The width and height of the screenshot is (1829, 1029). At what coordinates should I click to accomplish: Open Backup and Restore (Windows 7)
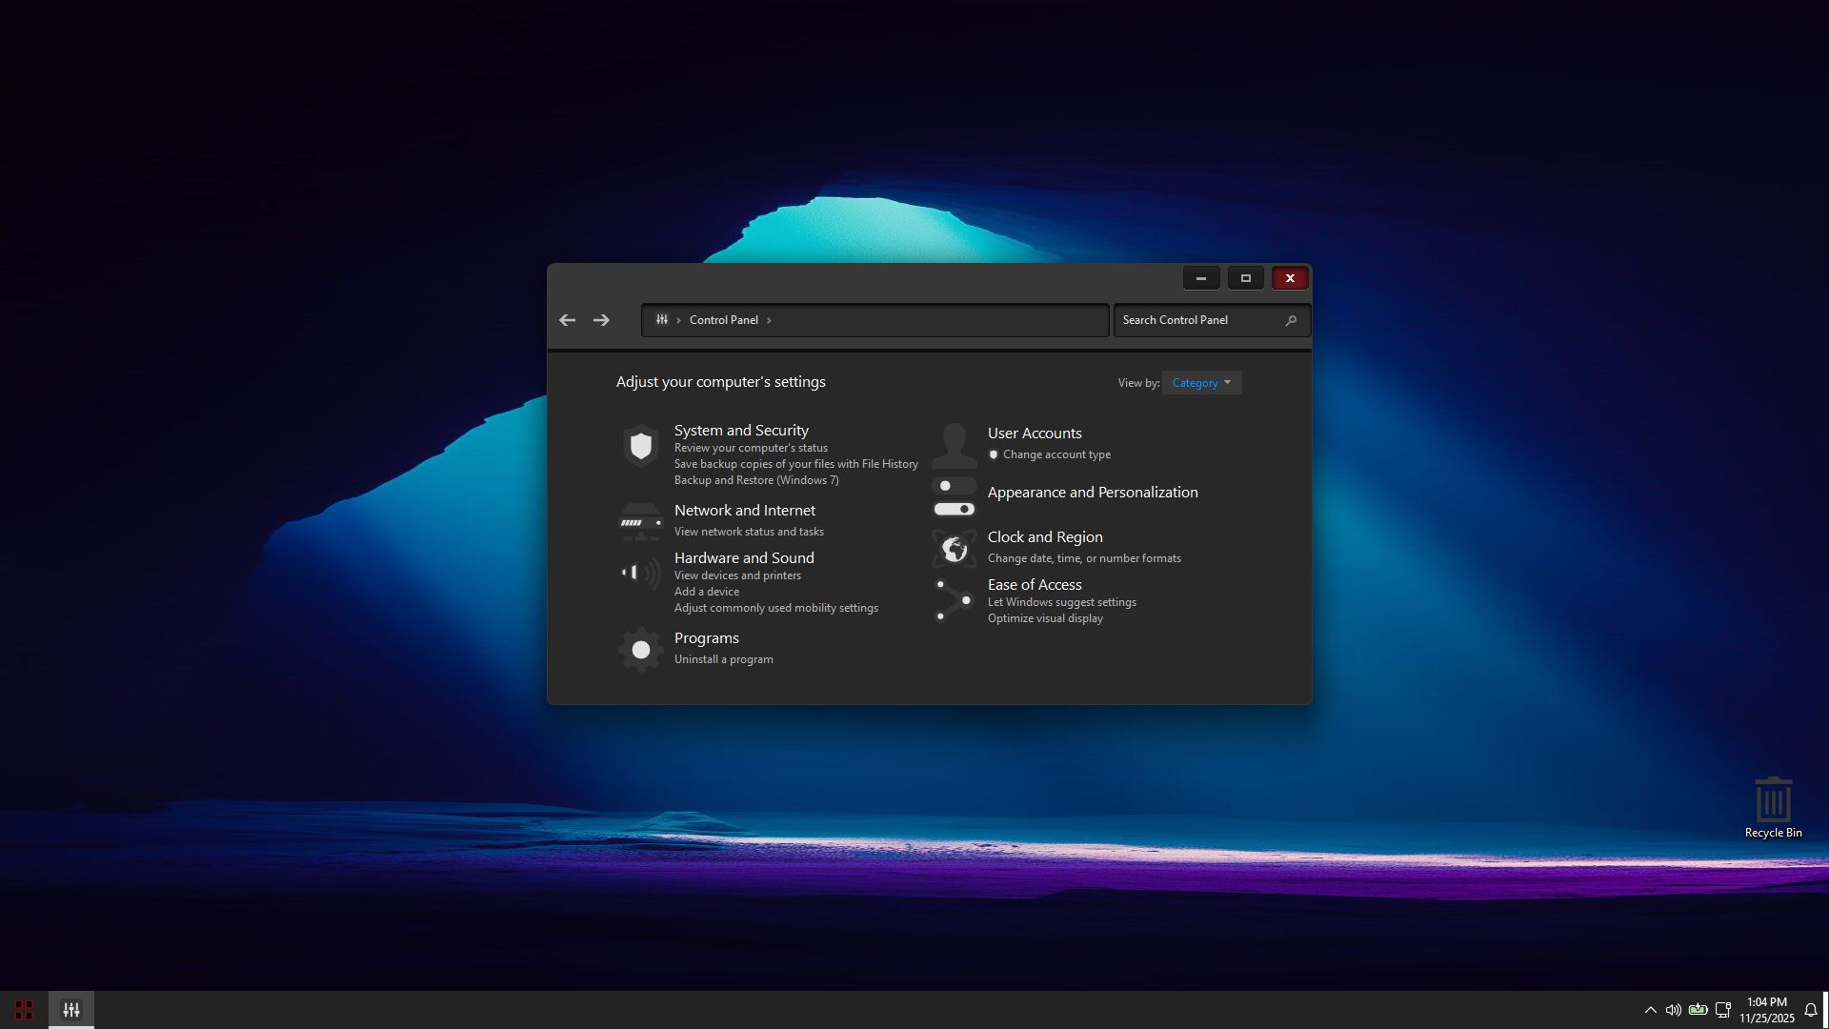tap(756, 480)
